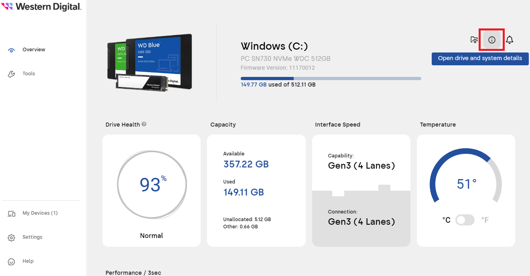Click the notification bell icon

click(x=509, y=39)
